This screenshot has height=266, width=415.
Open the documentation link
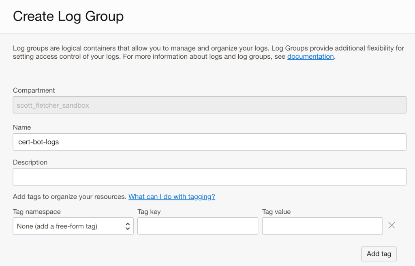click(310, 57)
